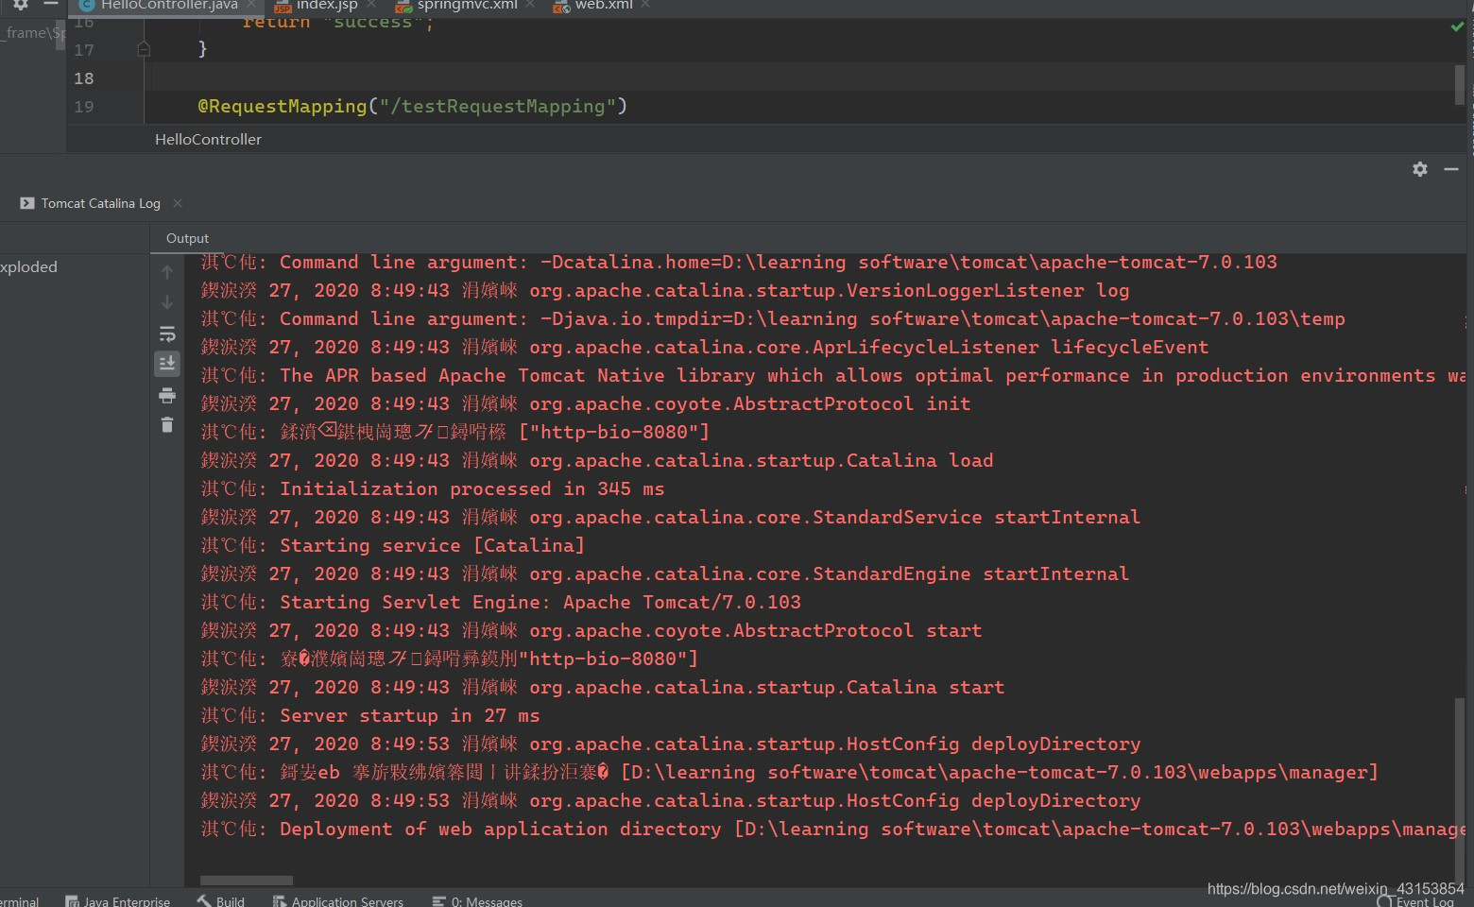Open the Event Log
This screenshot has height=907, width=1474.
tap(1415, 901)
